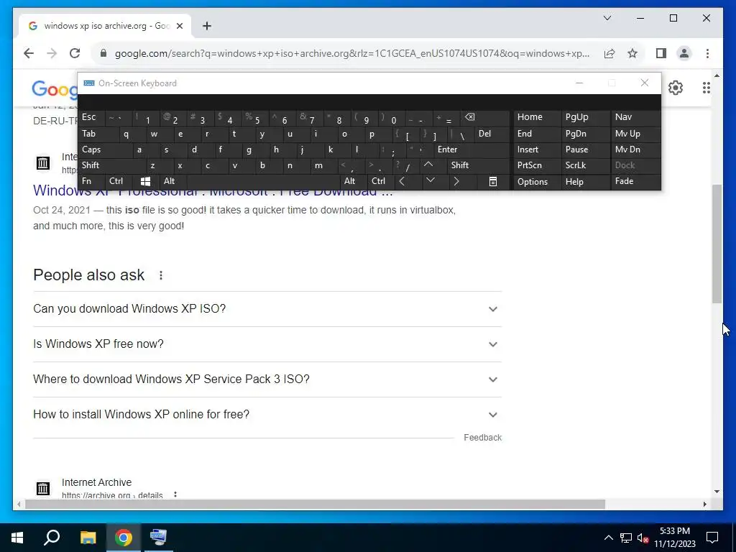Open Windows XP Professional Free Download result
The image size is (736, 552).
(x=213, y=191)
